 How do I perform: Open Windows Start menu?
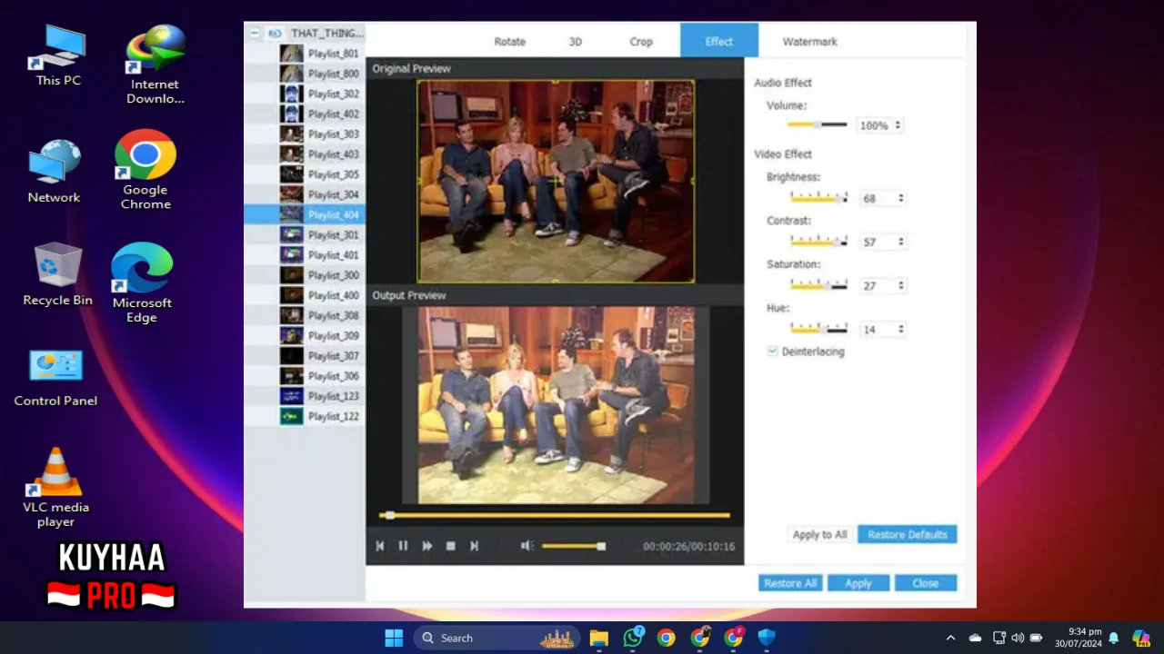pyautogui.click(x=394, y=638)
